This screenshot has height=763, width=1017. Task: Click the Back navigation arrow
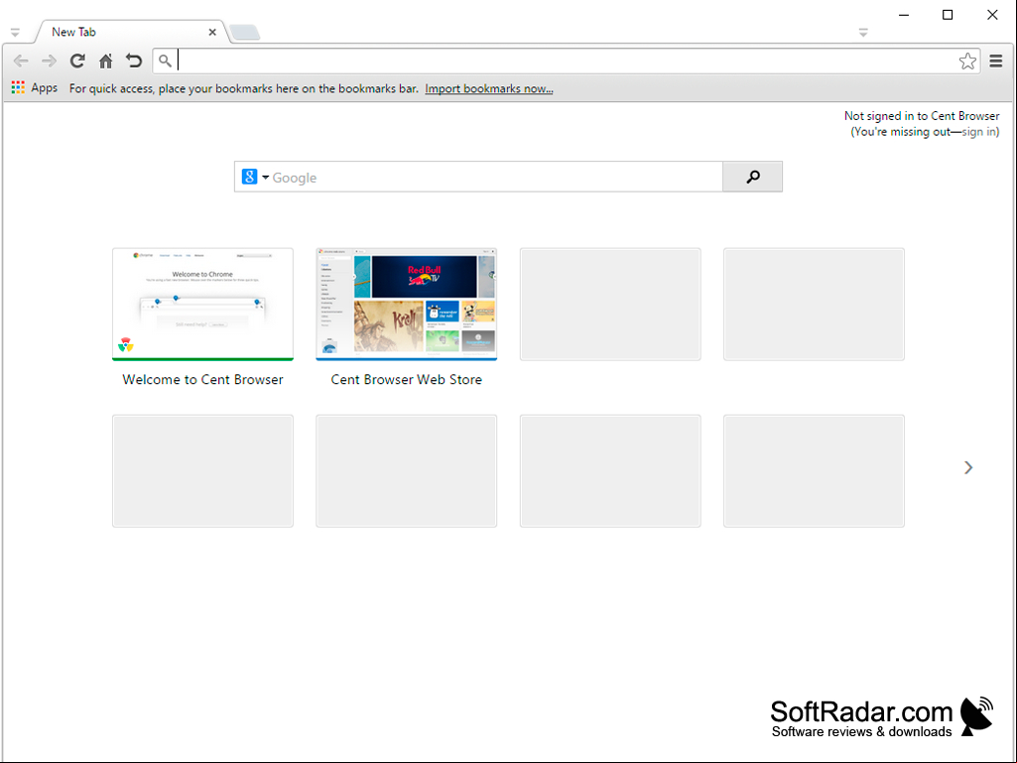coord(21,61)
